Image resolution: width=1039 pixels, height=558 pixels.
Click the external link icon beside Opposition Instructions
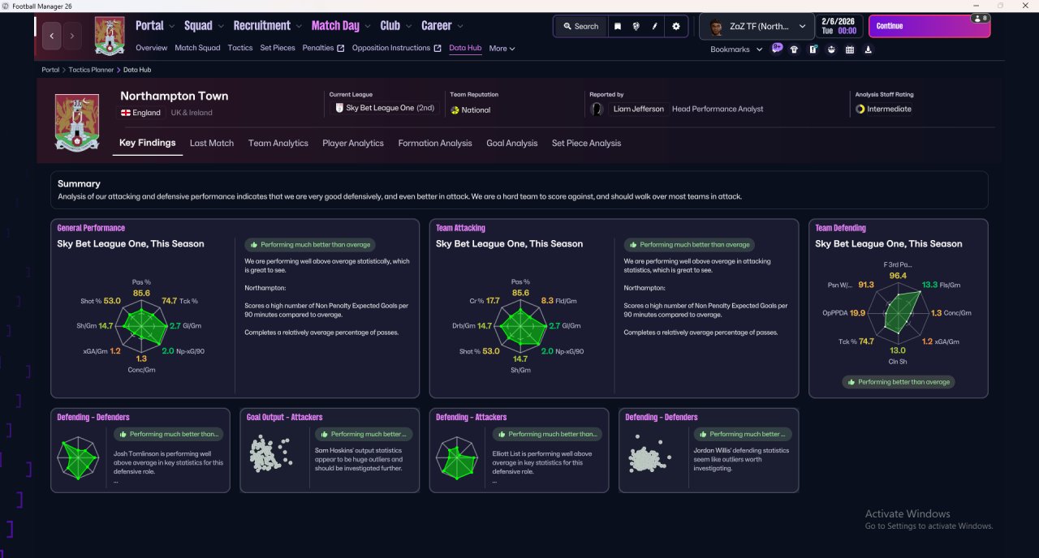pos(438,48)
